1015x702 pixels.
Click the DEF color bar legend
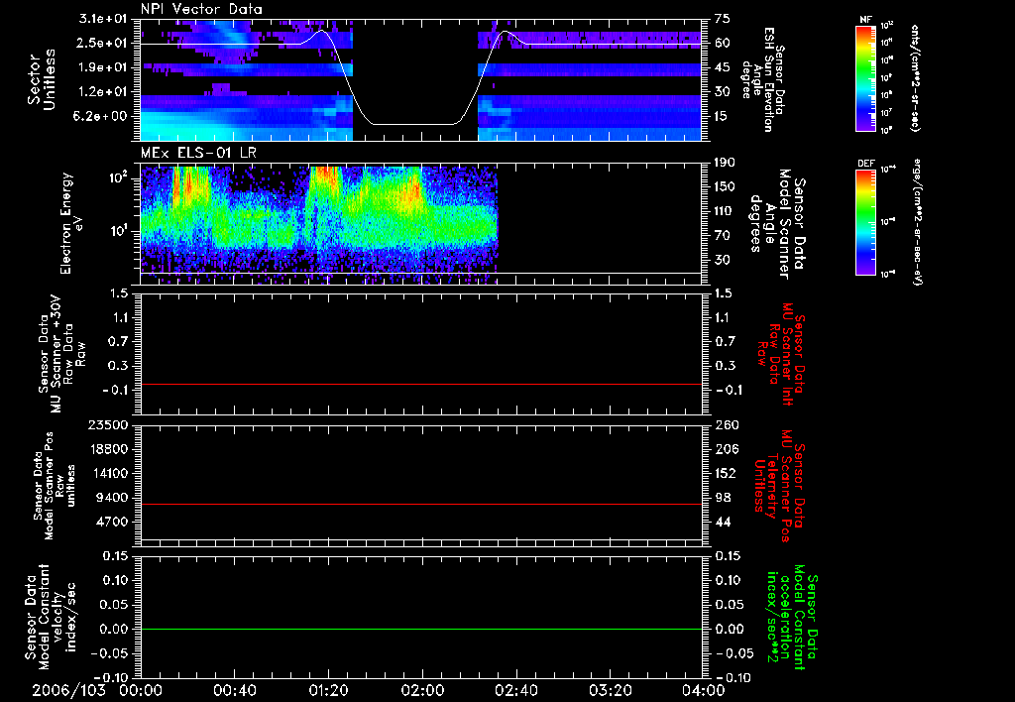point(866,222)
